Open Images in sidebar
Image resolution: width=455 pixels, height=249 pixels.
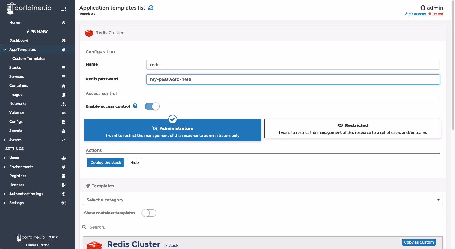click(x=16, y=95)
